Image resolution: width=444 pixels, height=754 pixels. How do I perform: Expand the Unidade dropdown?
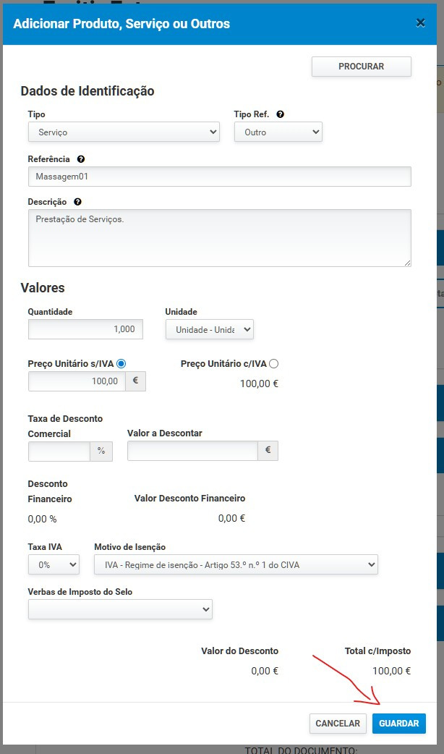[210, 329]
